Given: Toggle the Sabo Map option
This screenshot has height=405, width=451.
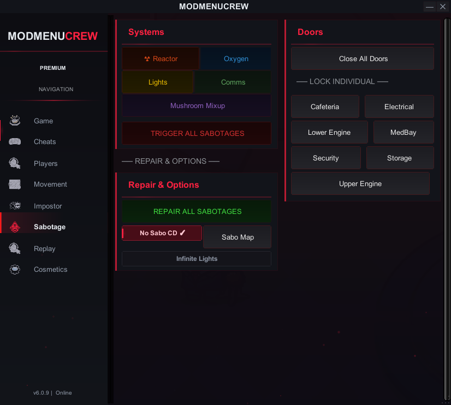Looking at the screenshot, I should [237, 237].
